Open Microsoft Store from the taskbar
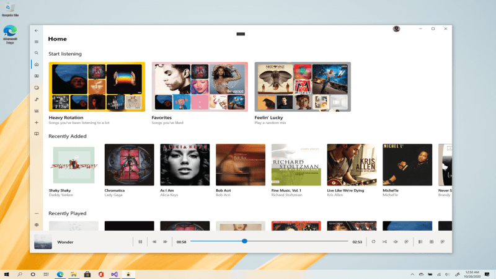496x279 pixels. [87, 274]
